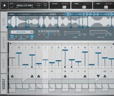114x96 pixels.
Task: Start playback with the play button
Action: pyautogui.click(x=4, y=5)
